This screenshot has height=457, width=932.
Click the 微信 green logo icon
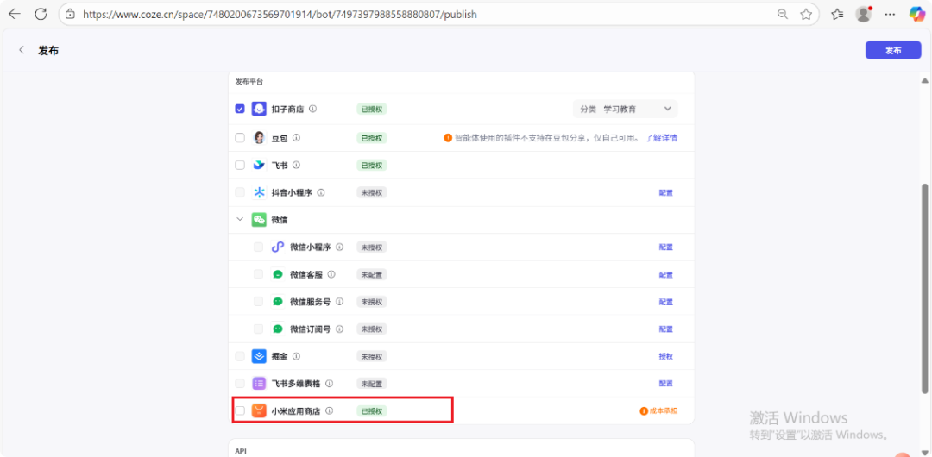259,220
